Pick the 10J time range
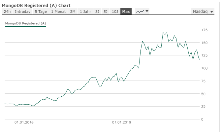Screen dimensions: 222x132 coord(115,12)
